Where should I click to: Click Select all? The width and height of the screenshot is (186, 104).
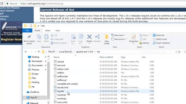(x=158, y=35)
